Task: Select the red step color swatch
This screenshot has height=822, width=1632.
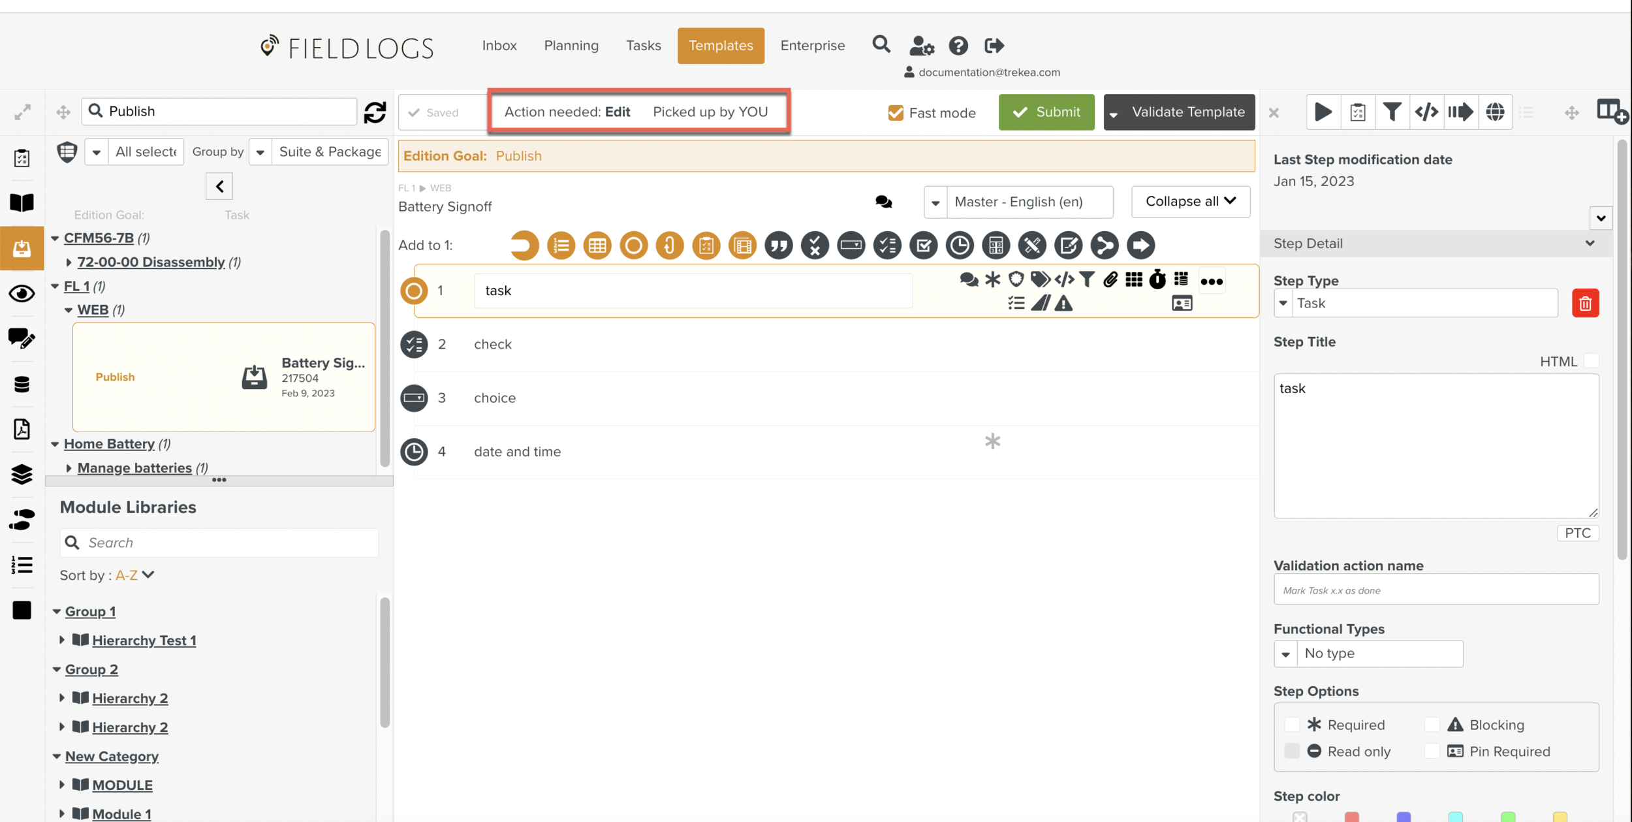Action: click(x=1351, y=816)
